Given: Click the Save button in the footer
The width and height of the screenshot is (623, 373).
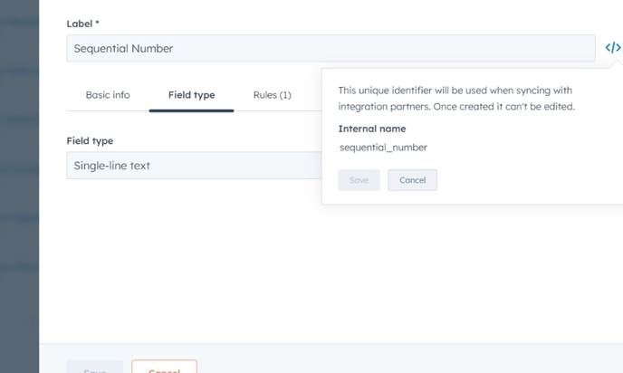Looking at the screenshot, I should [x=94, y=368].
